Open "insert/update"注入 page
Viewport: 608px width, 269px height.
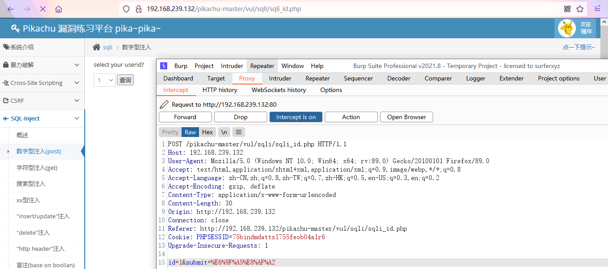pos(43,216)
